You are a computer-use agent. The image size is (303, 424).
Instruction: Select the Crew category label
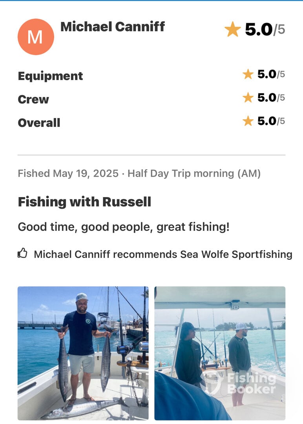[33, 99]
